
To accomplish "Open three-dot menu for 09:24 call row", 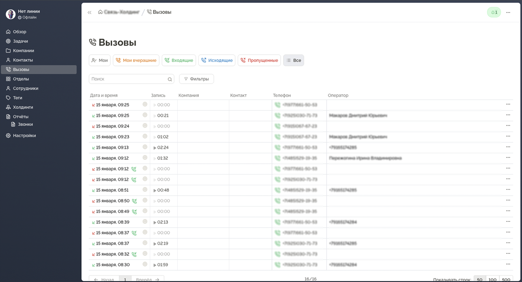I will tap(508, 126).
